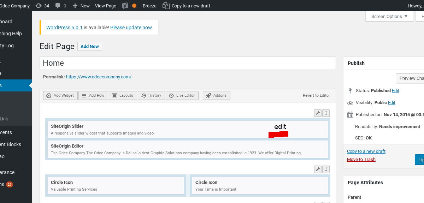Click View Page in the admin bar
This screenshot has height=203, width=424.
point(105,6)
